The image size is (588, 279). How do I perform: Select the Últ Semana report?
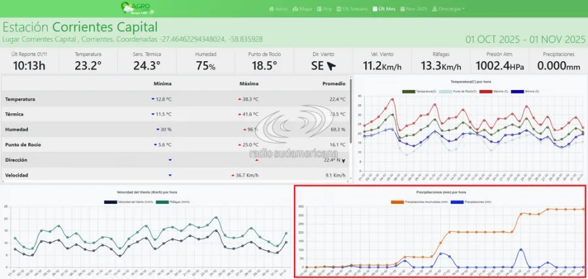pyautogui.click(x=352, y=9)
